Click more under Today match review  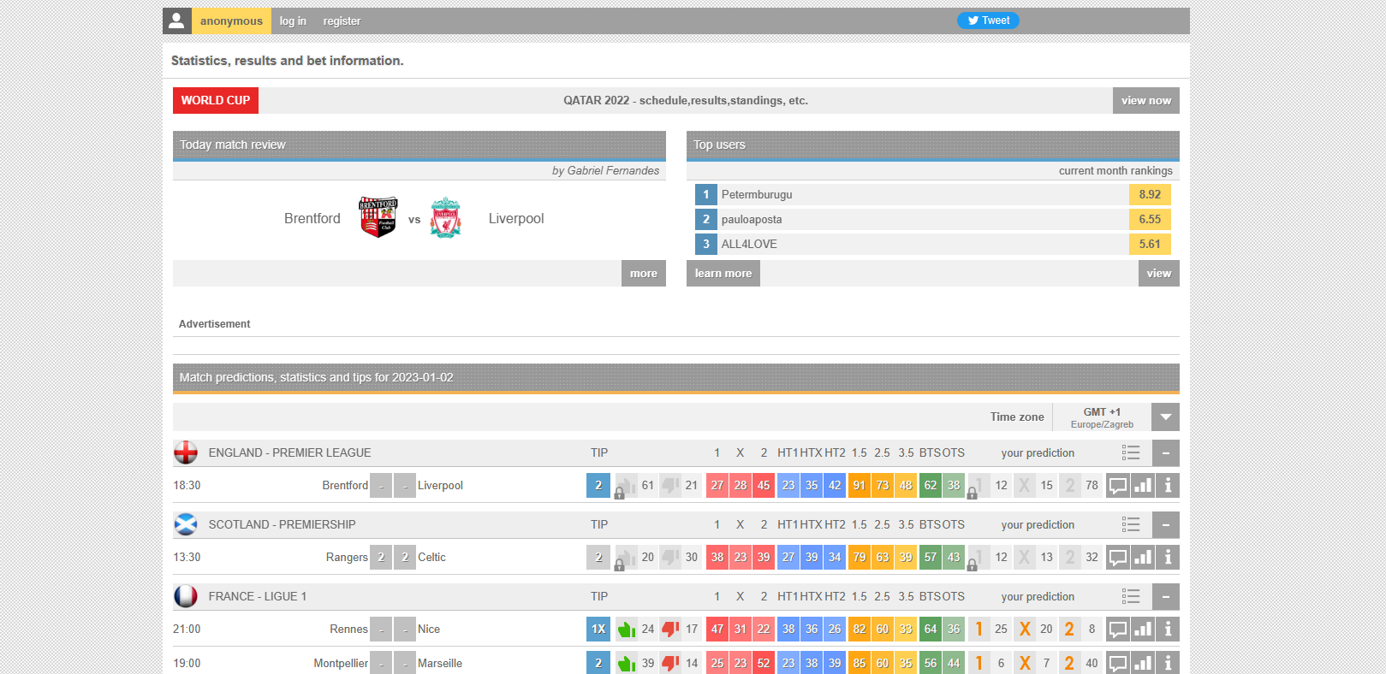[x=644, y=273]
